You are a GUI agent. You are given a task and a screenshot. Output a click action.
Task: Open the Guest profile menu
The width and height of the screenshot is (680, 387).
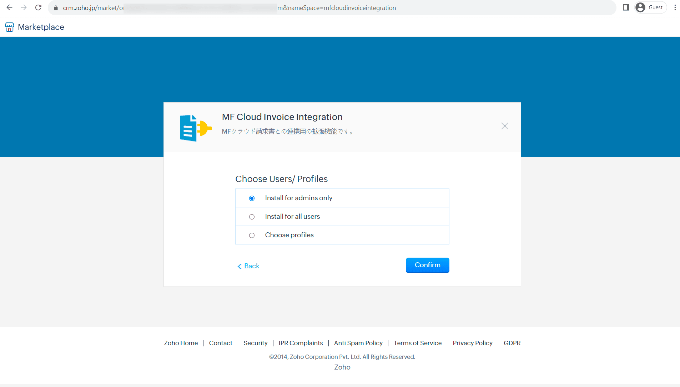(x=650, y=7)
